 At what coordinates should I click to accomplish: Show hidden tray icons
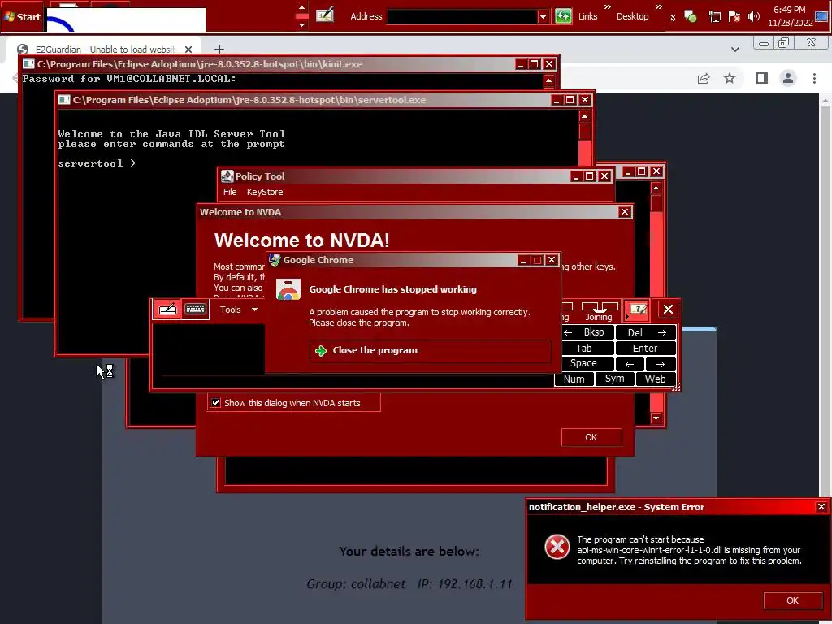pyautogui.click(x=673, y=17)
